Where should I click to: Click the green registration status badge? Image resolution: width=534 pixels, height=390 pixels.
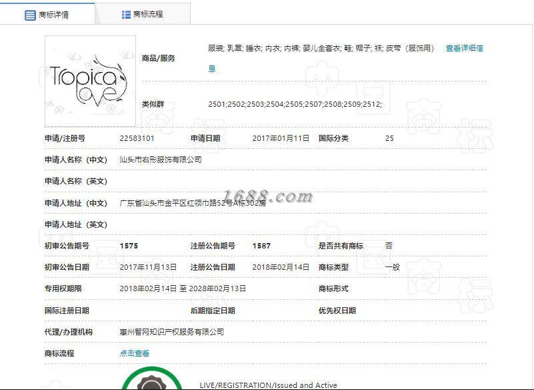152,379
